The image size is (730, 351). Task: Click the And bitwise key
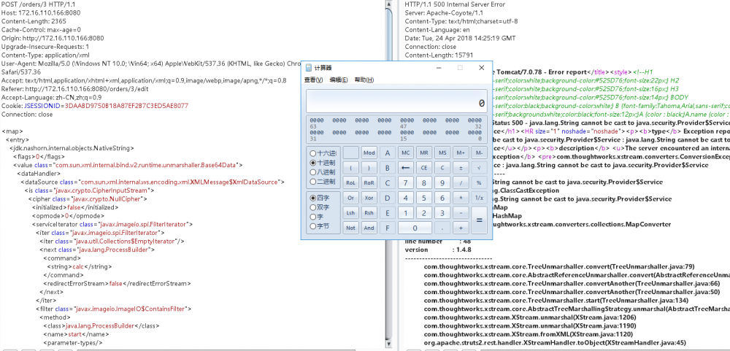[x=369, y=228]
